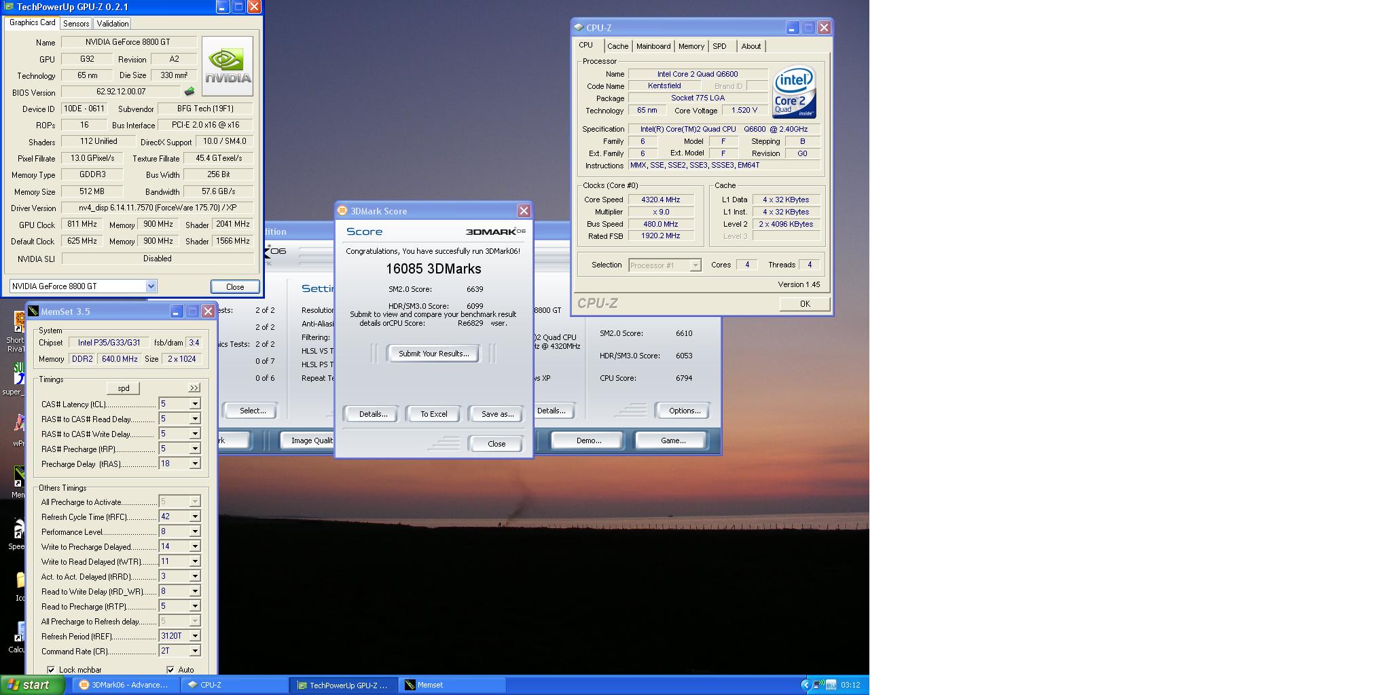Image resolution: width=1391 pixels, height=695 pixels.
Task: Show hidden tray icons with the arrow
Action: pos(806,685)
